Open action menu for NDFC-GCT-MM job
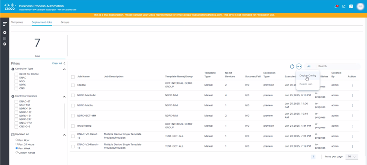The height and width of the screenshot is (165, 367). point(352,115)
